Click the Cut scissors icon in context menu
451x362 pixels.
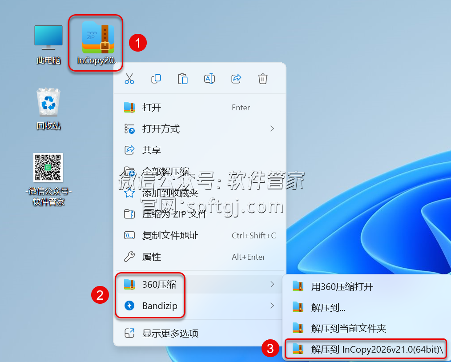tap(129, 79)
